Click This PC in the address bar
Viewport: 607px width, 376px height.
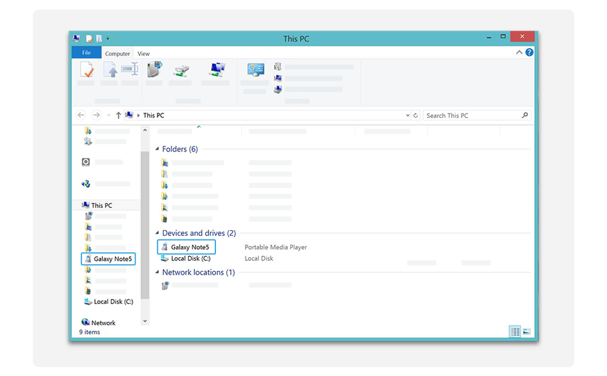coord(154,116)
